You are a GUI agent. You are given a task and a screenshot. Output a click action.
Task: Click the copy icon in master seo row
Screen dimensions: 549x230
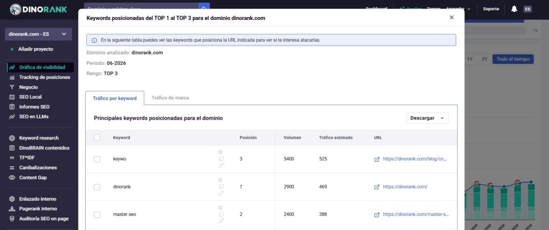221,214
